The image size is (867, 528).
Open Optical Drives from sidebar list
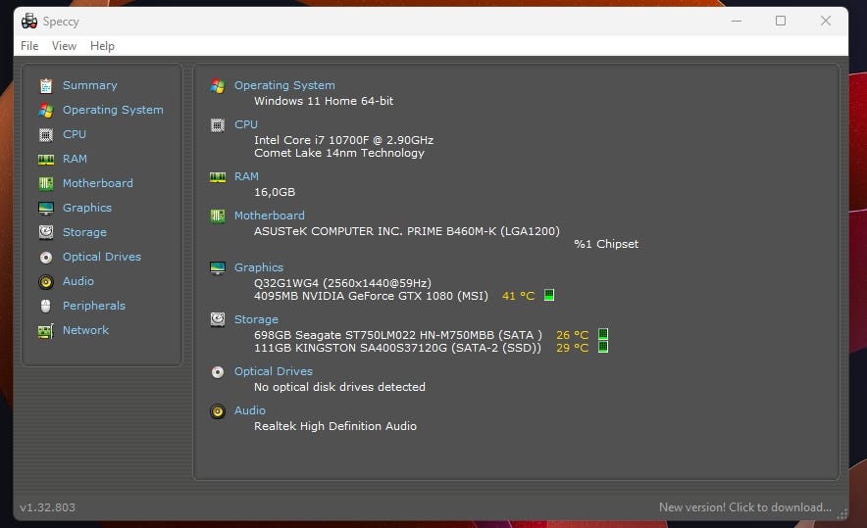click(x=102, y=257)
